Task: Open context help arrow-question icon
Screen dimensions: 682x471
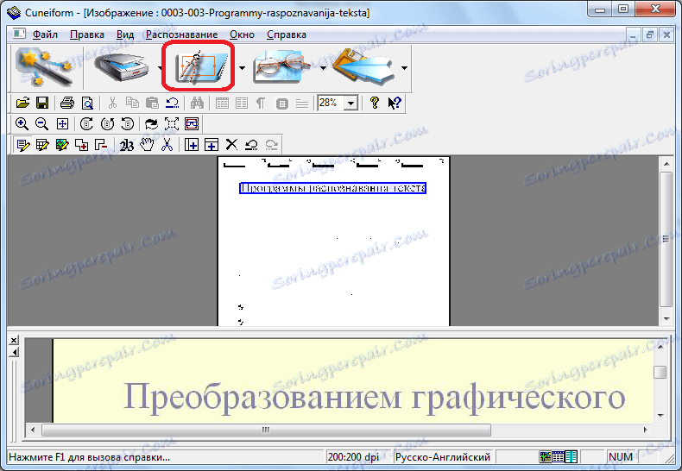Action: [x=395, y=103]
